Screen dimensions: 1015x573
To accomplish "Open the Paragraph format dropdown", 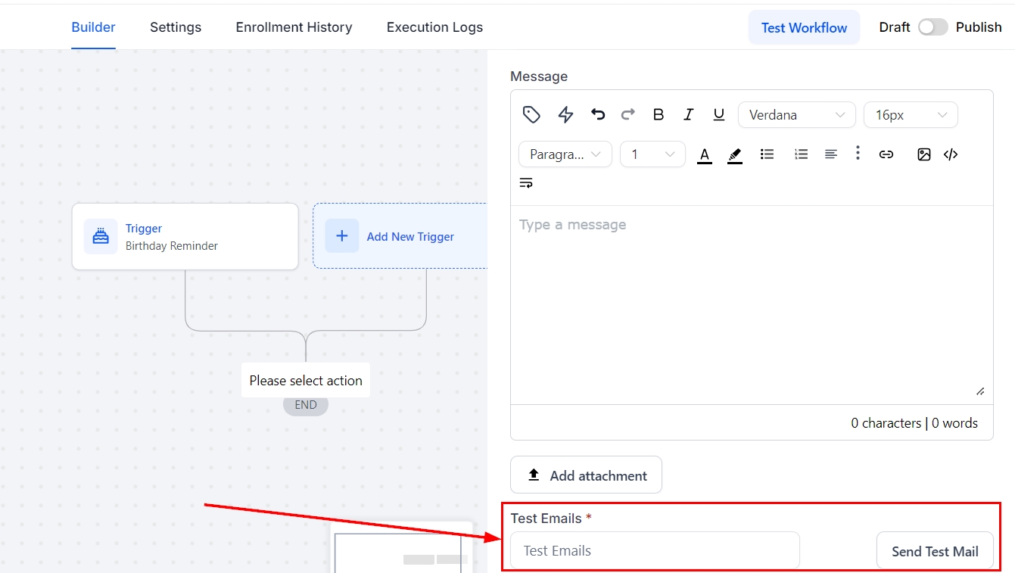I will pyautogui.click(x=565, y=154).
